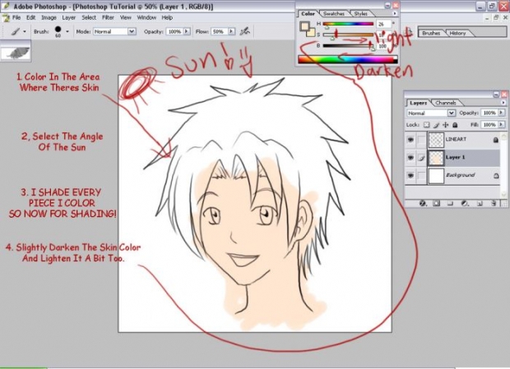Minimize the Color palette
Screen dimensions: 510x369
click(387, 5)
